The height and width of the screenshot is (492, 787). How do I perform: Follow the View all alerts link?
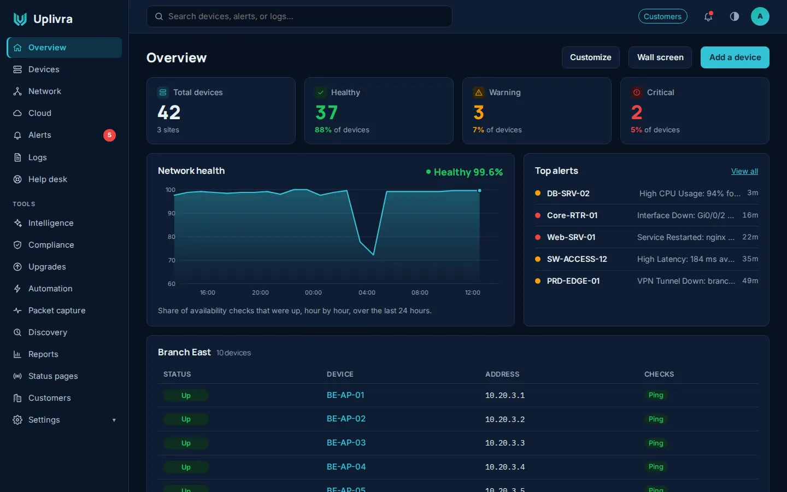click(744, 171)
